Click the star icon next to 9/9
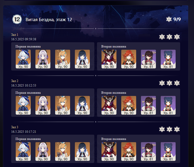This screenshot has width=194, height=167. [169, 19]
